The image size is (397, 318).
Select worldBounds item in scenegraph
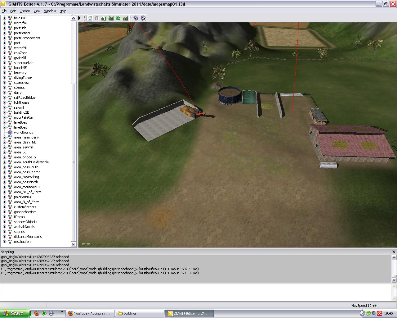(x=23, y=132)
